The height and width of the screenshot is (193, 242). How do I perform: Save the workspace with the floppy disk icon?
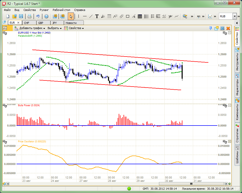21,16
